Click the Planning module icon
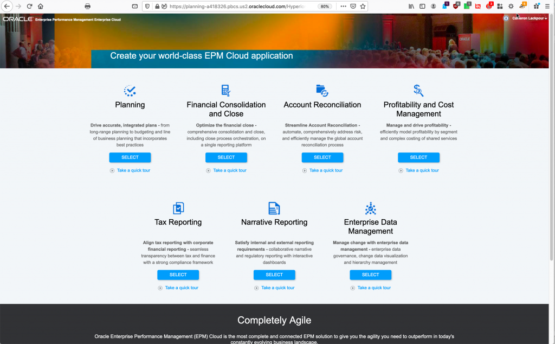The height and width of the screenshot is (344, 555). pos(130,91)
